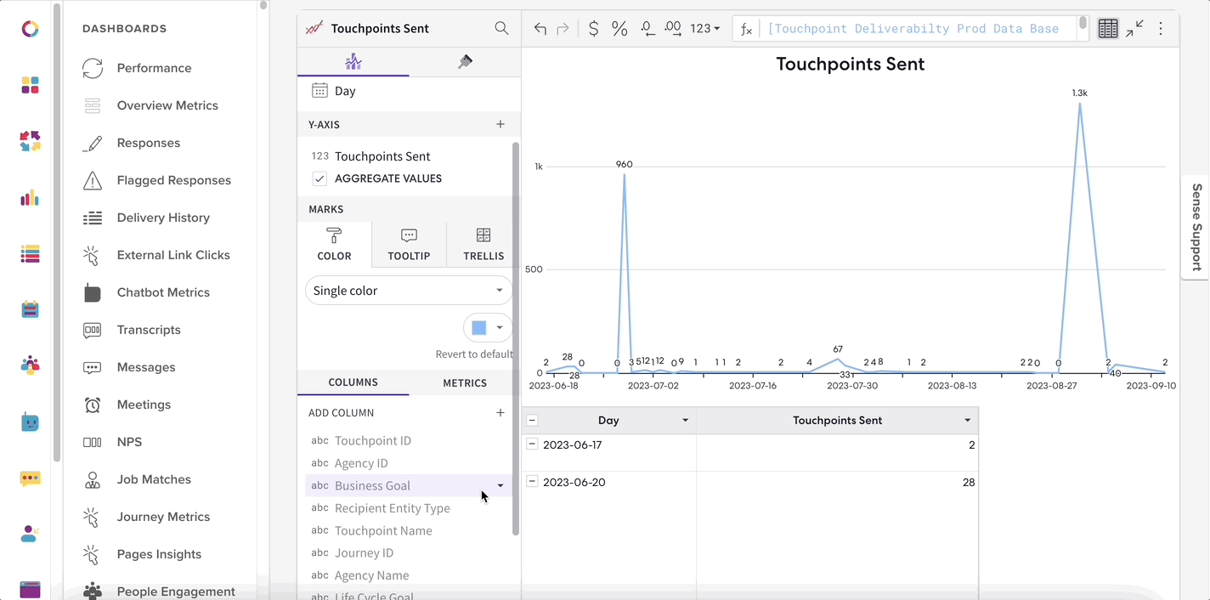Open Flagged Responses dashboard

(173, 180)
